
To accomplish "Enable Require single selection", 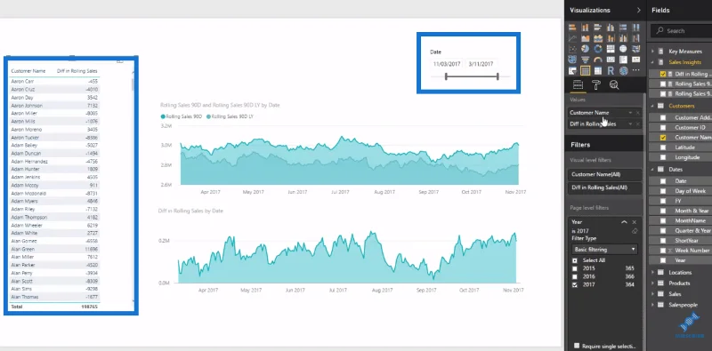I will coord(577,346).
